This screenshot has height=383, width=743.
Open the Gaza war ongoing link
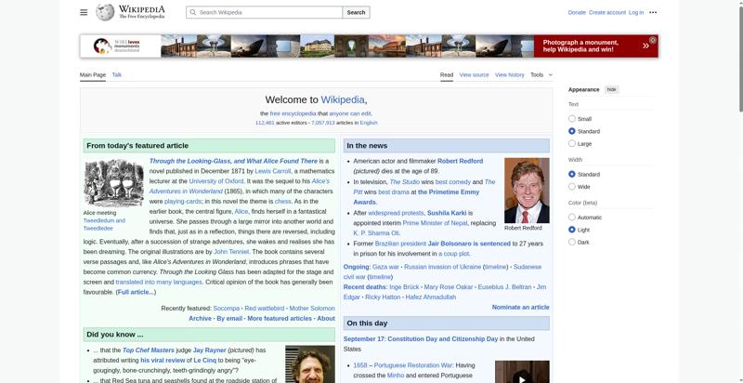coord(385,267)
